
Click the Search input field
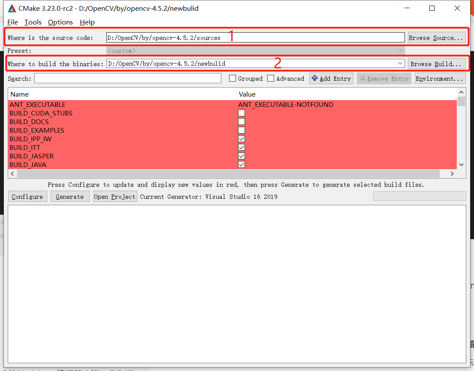coord(127,79)
